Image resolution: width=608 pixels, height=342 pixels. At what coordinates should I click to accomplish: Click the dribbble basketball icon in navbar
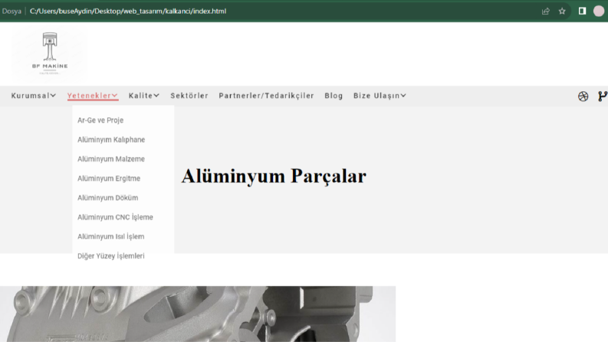(583, 96)
